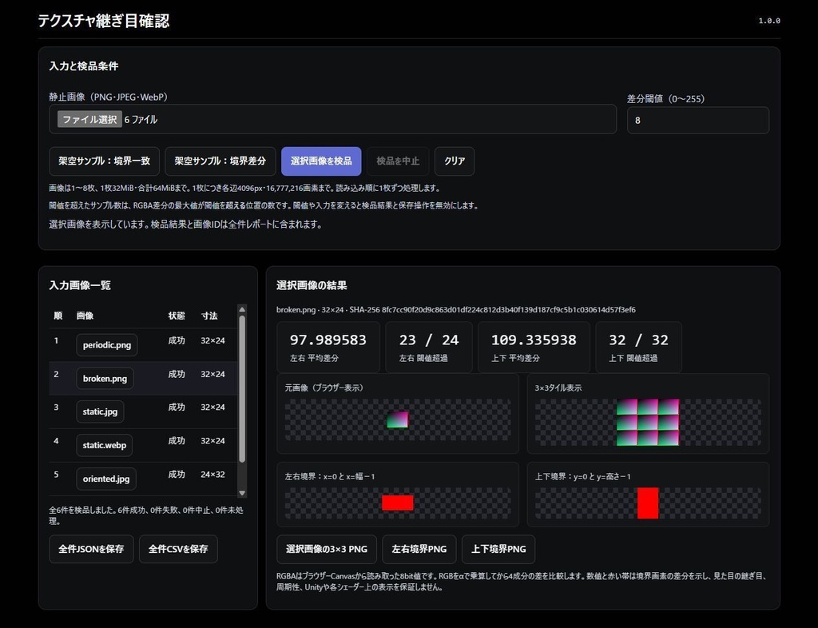Load the 架空サンプル:境界一致 sample

(105, 161)
